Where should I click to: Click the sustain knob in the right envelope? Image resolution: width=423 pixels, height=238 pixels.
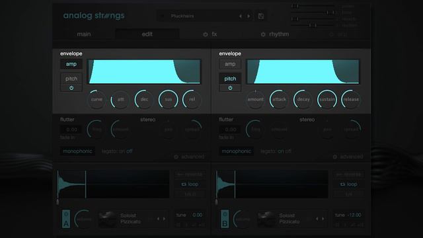327,99
